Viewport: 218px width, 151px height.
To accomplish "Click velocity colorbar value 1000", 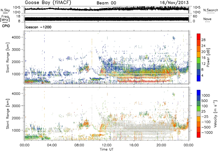I will pos(205,95).
